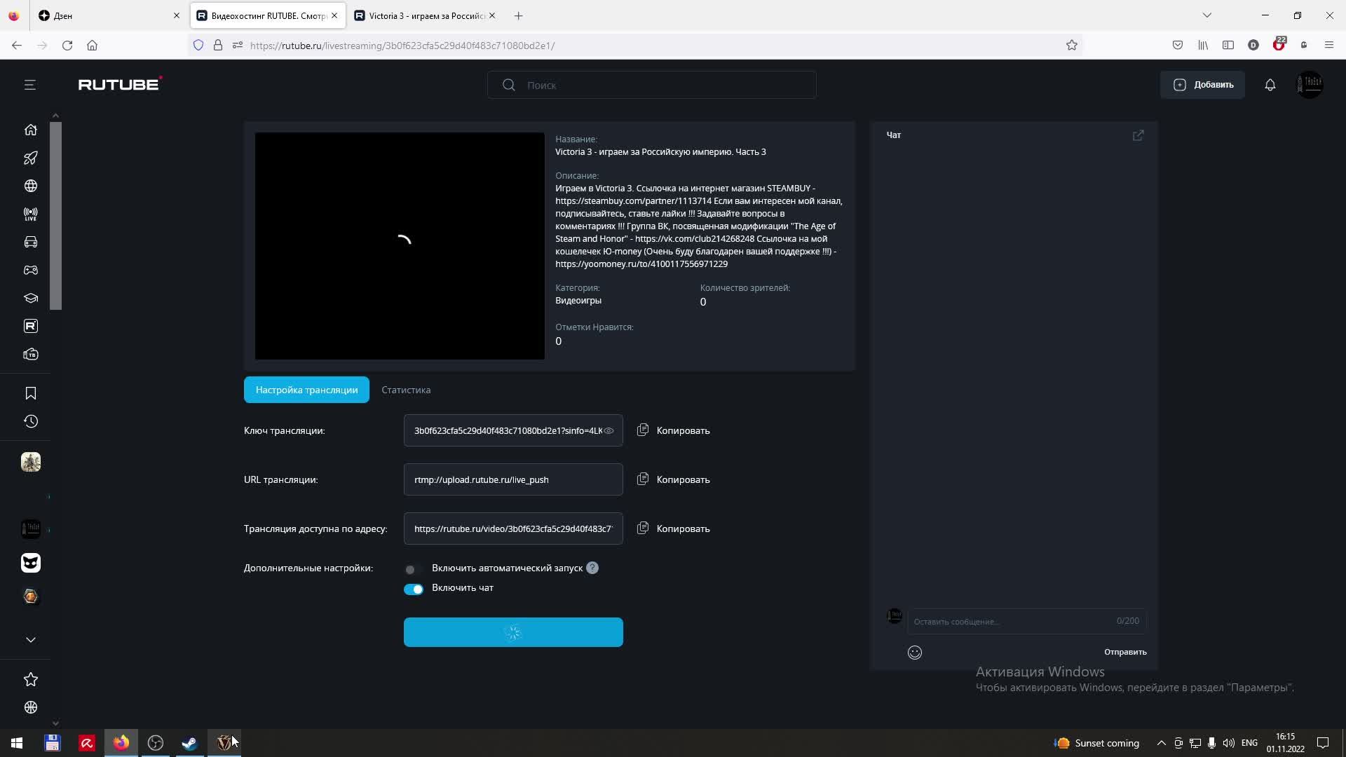Show the stream key with the eye icon
The image size is (1346, 757).
point(609,431)
